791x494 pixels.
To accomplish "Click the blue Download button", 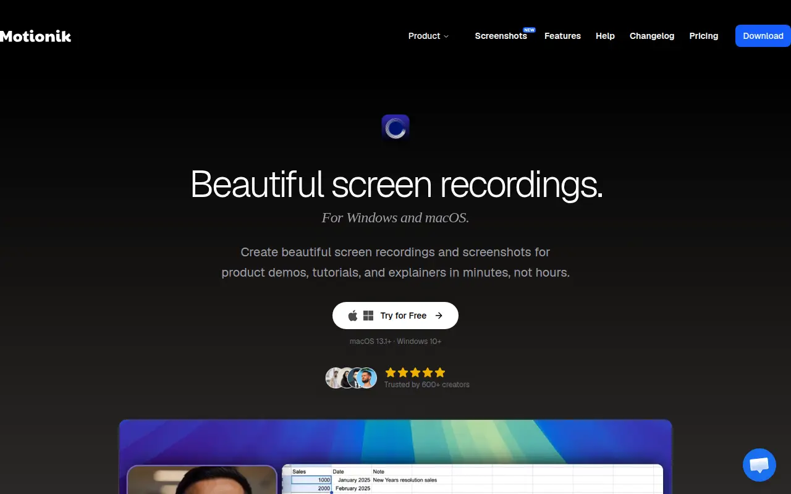I will pyautogui.click(x=763, y=36).
